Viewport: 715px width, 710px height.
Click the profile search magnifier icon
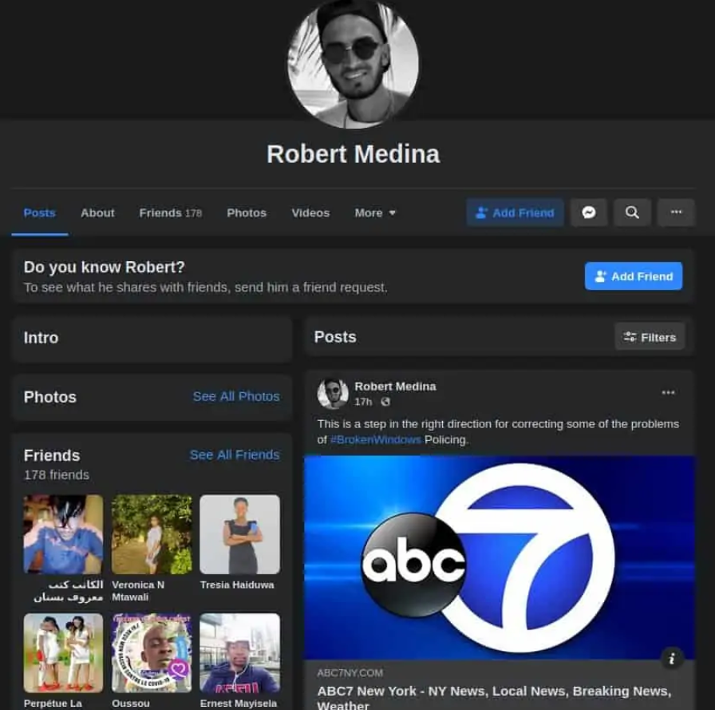tap(632, 212)
